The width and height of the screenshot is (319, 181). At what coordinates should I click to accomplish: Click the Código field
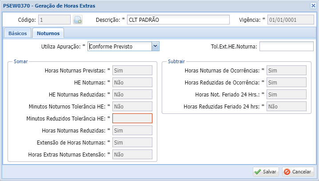pyautogui.click(x=54, y=20)
